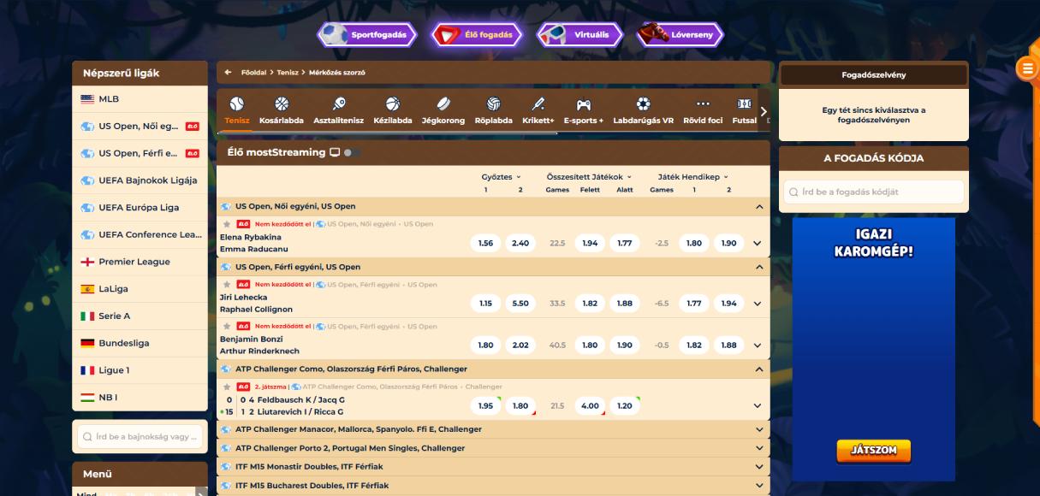1040x496 pixels.
Task: Favorite the Lehecka vs Collignon match star
Action: [x=227, y=285]
